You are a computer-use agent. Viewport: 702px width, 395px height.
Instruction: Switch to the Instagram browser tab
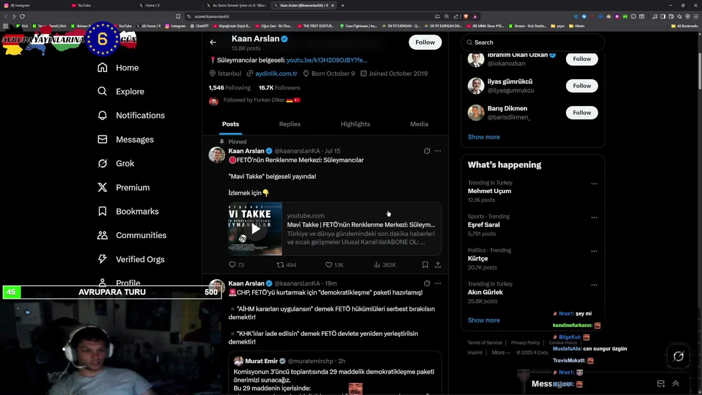click(33, 5)
